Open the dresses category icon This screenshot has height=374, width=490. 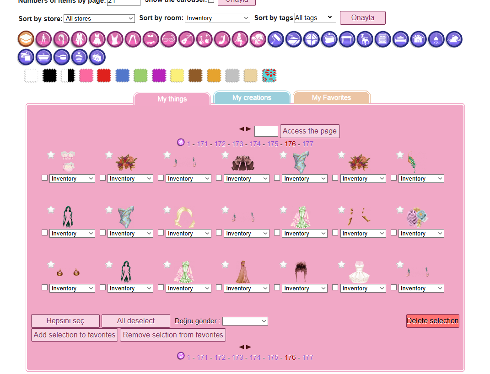[97, 39]
